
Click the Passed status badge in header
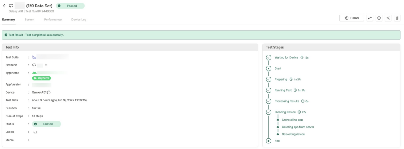(70, 6)
